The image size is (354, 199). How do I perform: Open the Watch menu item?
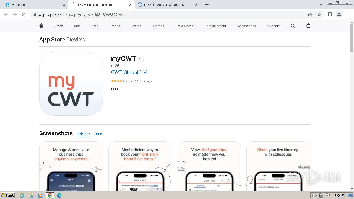point(136,26)
